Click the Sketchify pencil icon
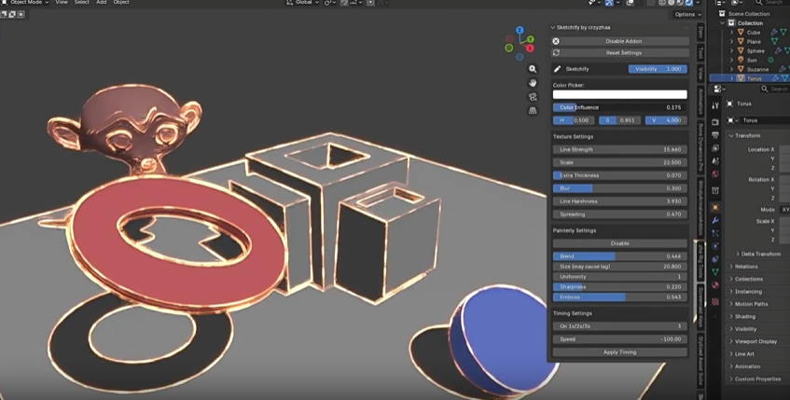 (558, 69)
